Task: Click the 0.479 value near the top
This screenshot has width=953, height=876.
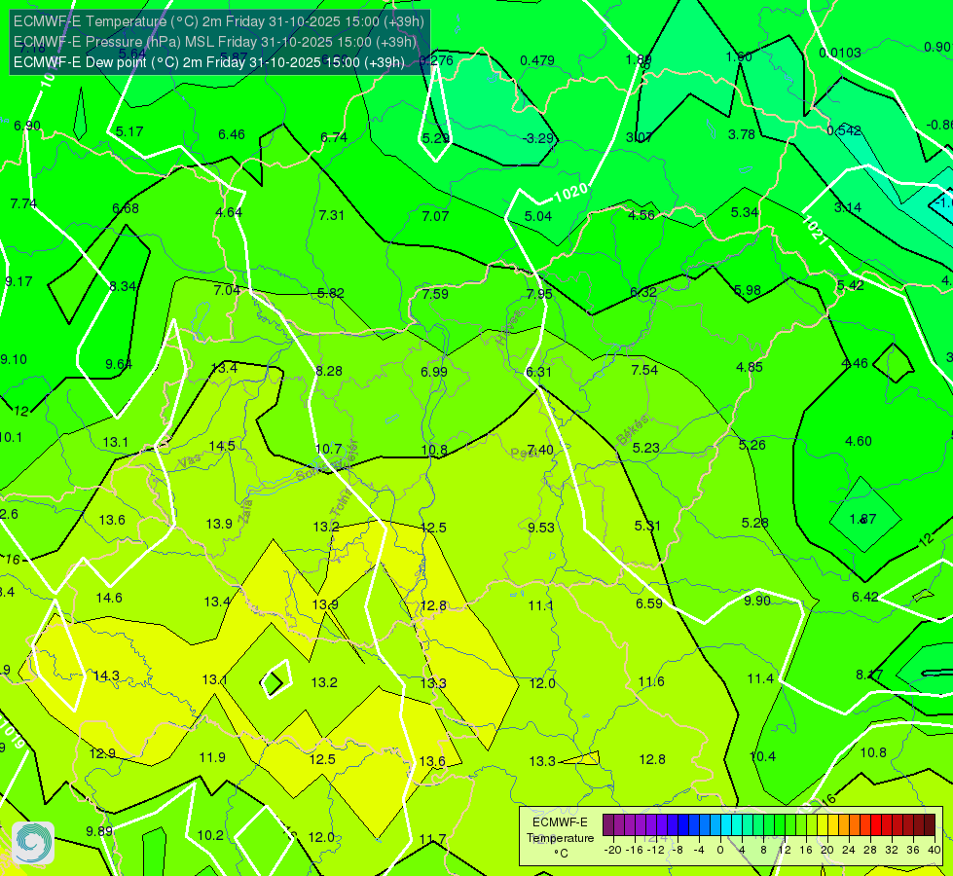Action: (537, 60)
